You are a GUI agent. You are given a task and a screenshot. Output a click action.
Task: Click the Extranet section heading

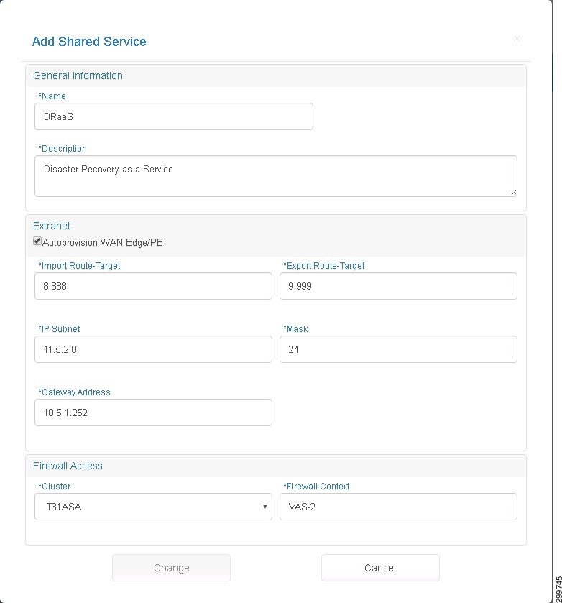tap(52, 226)
